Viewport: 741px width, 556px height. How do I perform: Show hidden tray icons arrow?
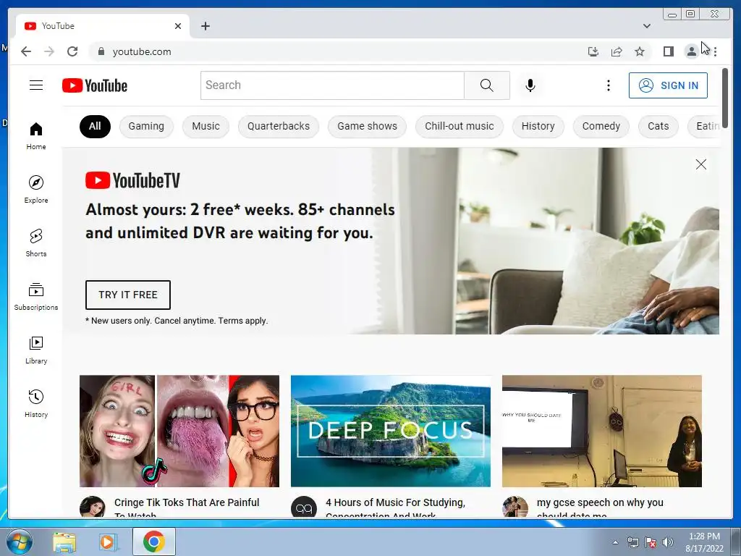click(x=615, y=542)
